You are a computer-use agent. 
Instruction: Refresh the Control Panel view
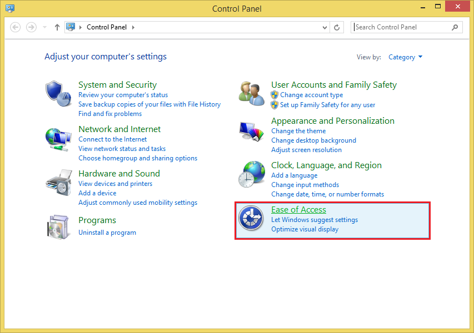[x=337, y=28]
